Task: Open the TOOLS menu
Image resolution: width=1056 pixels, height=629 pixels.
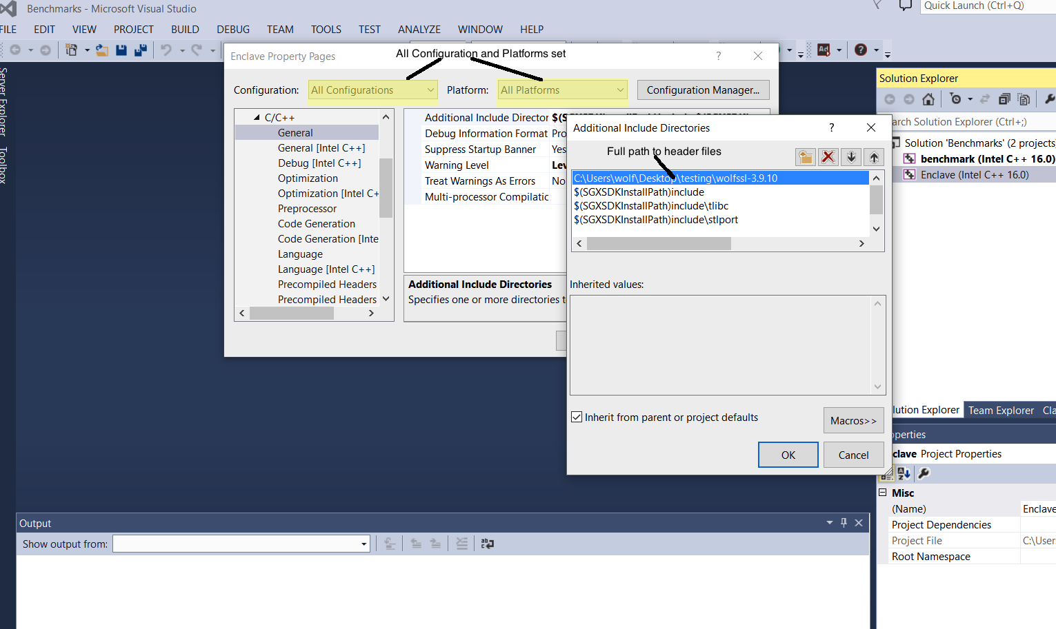Action: click(326, 29)
